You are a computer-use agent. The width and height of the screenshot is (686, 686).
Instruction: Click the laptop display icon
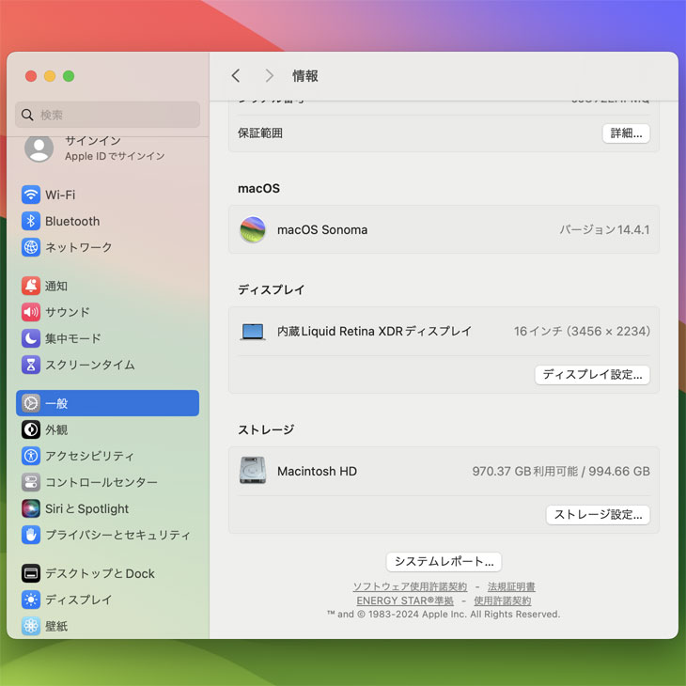[x=253, y=332]
